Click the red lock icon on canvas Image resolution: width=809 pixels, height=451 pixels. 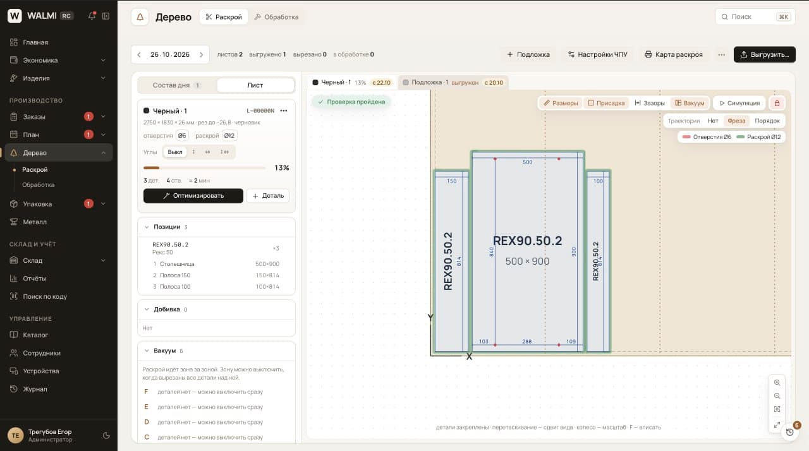click(x=777, y=103)
